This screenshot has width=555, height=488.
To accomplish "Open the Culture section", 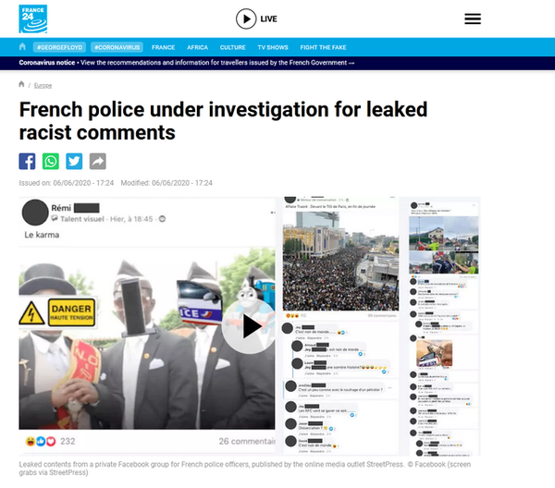I will pyautogui.click(x=232, y=47).
